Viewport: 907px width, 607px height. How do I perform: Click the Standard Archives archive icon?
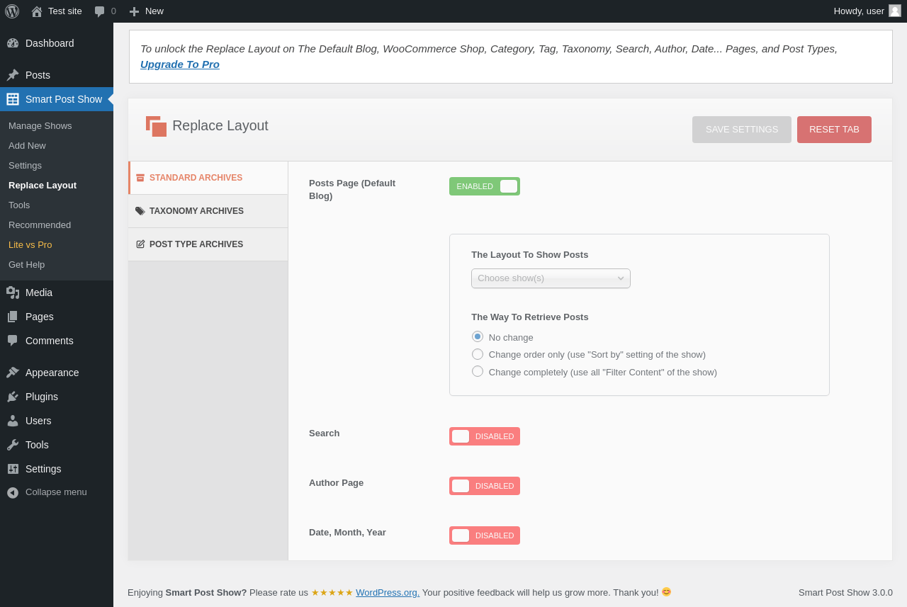coord(140,178)
